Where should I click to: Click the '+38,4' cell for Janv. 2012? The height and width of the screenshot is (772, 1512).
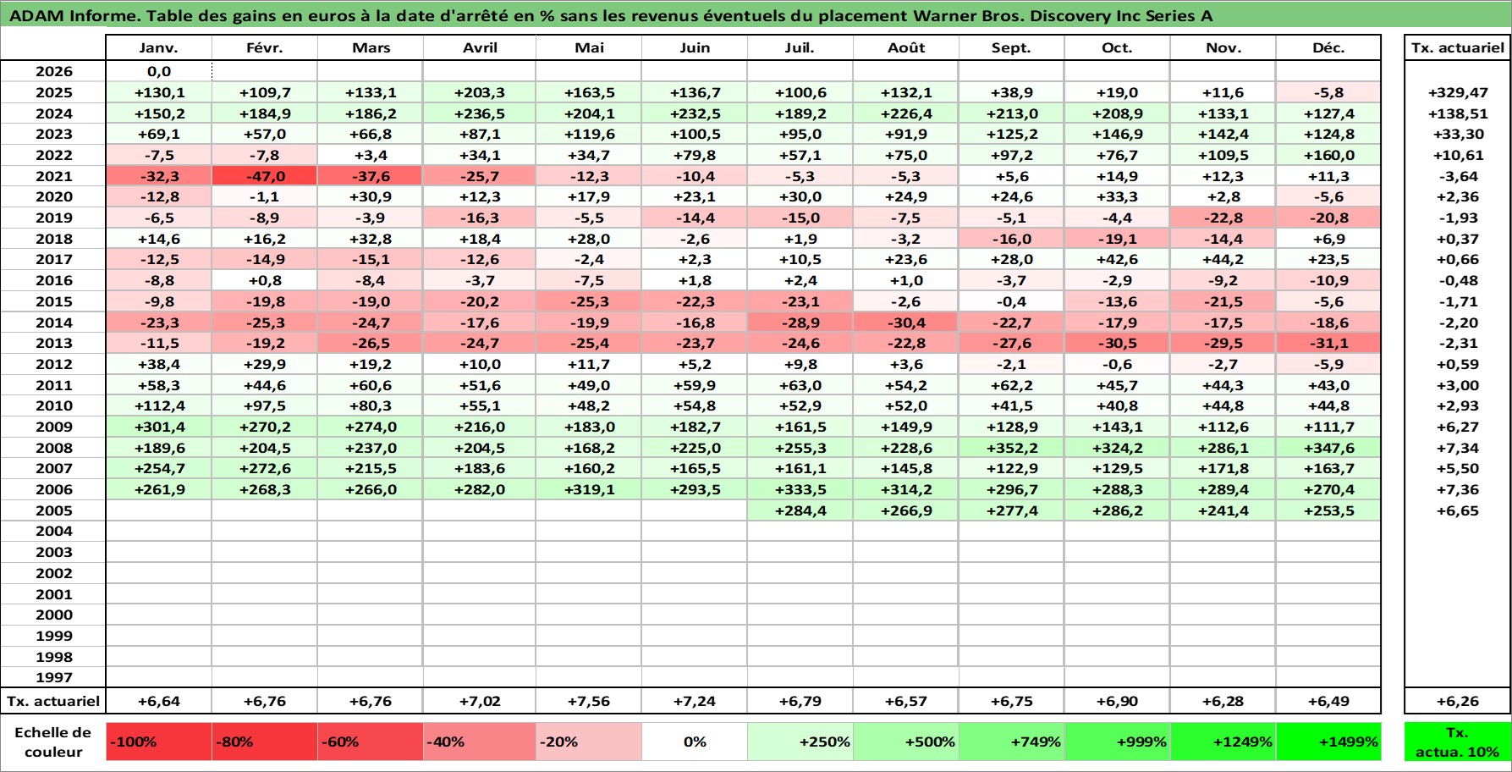(158, 364)
